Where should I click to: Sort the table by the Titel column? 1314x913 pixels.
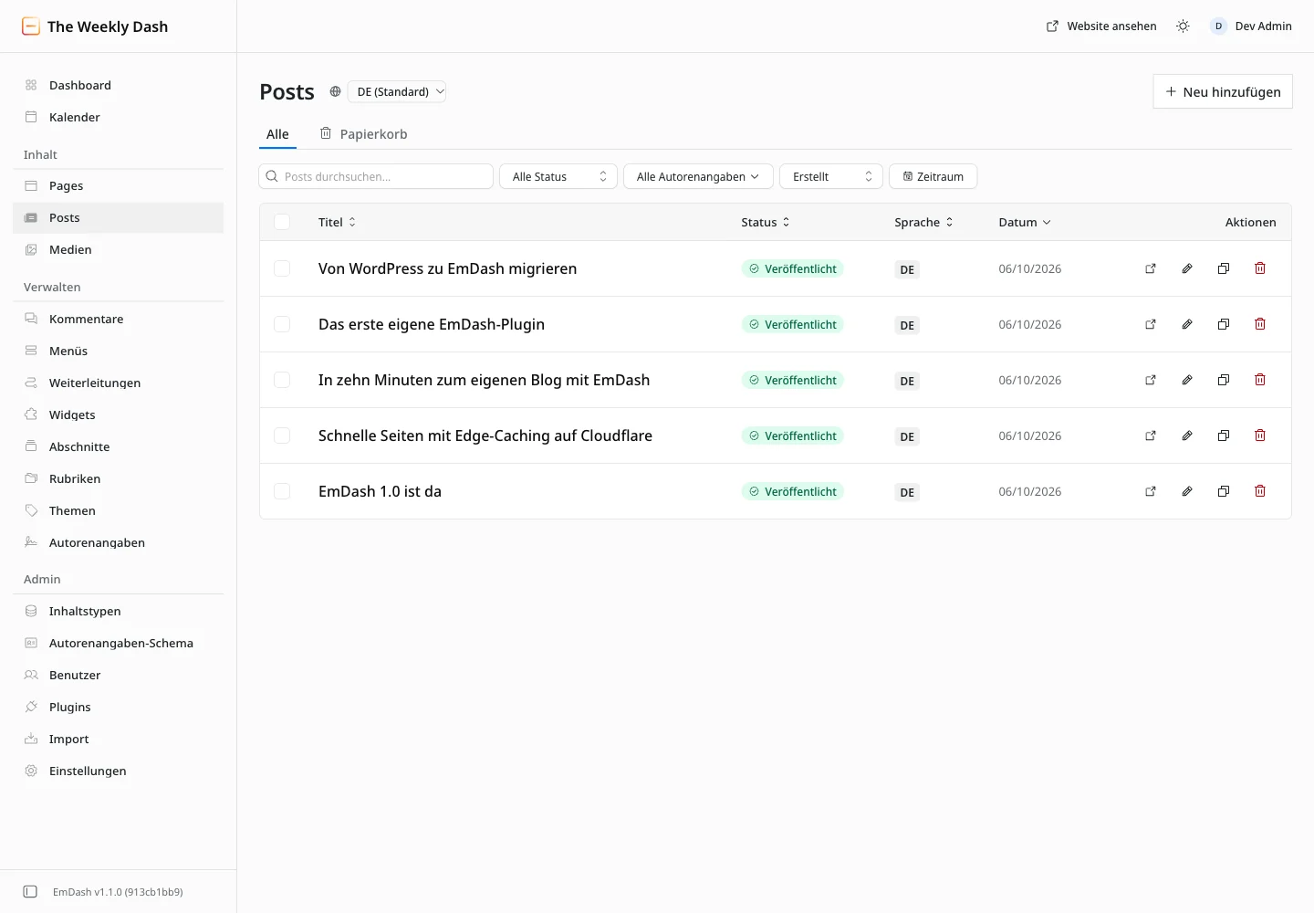(338, 222)
